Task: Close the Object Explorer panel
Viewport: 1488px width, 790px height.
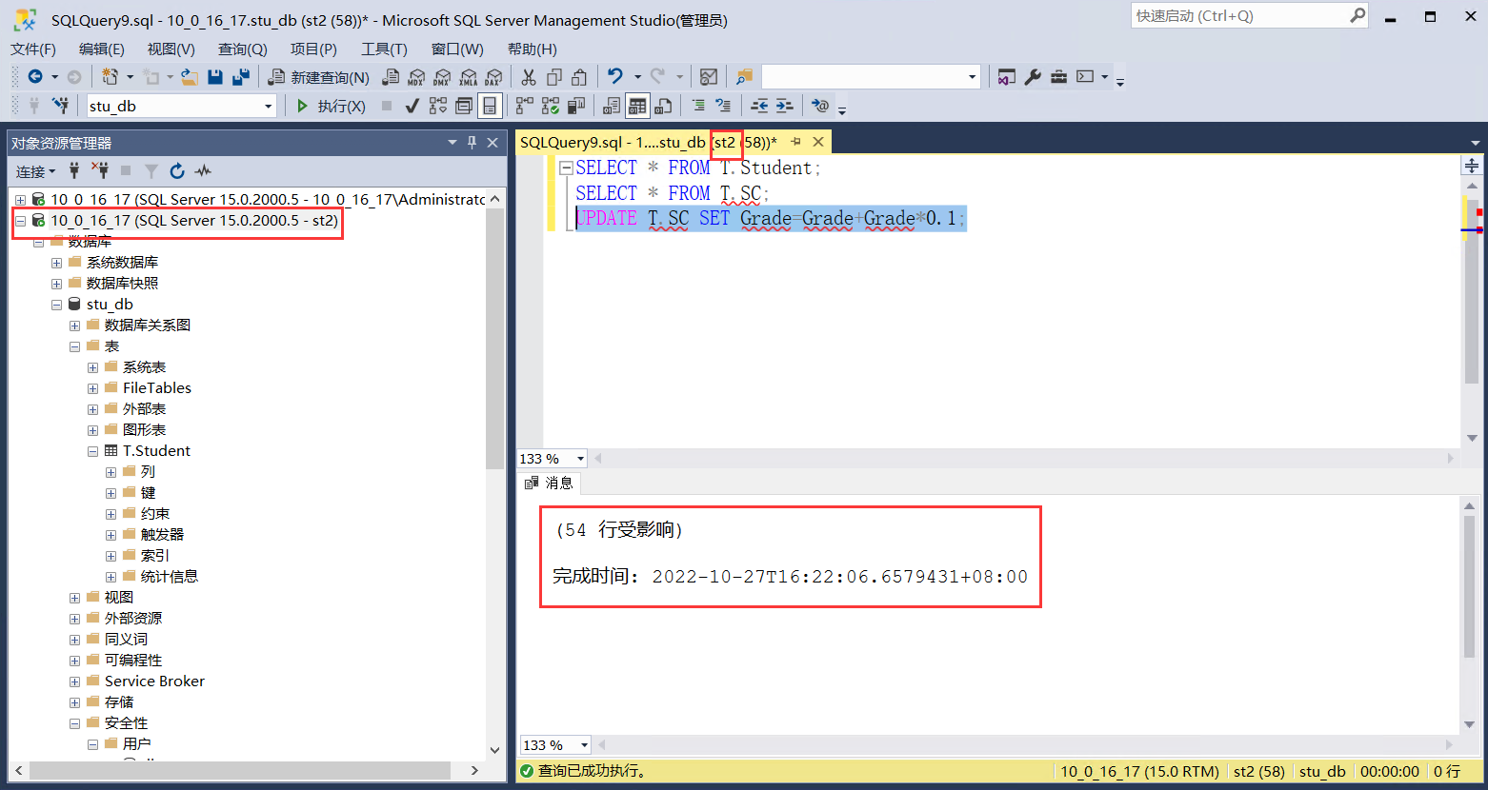Action: (493, 143)
